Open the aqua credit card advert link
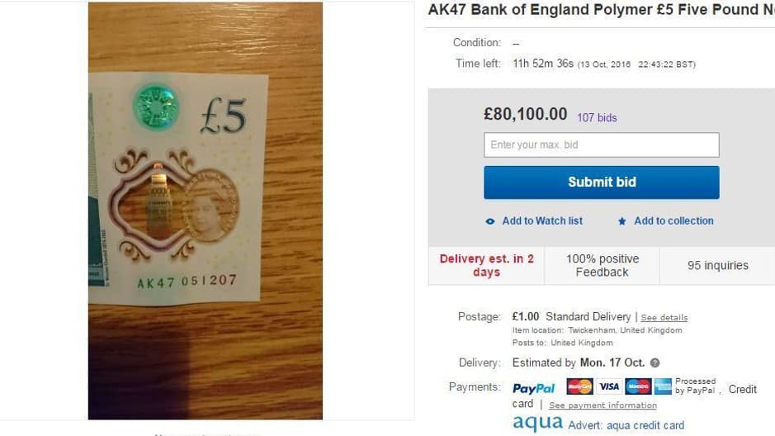Image resolution: width=775 pixels, height=436 pixels. (x=626, y=425)
